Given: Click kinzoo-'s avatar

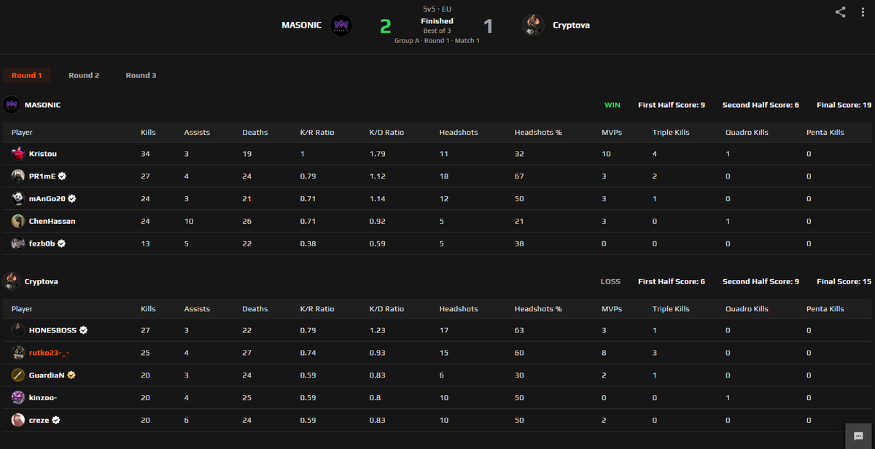Looking at the screenshot, I should (18, 397).
